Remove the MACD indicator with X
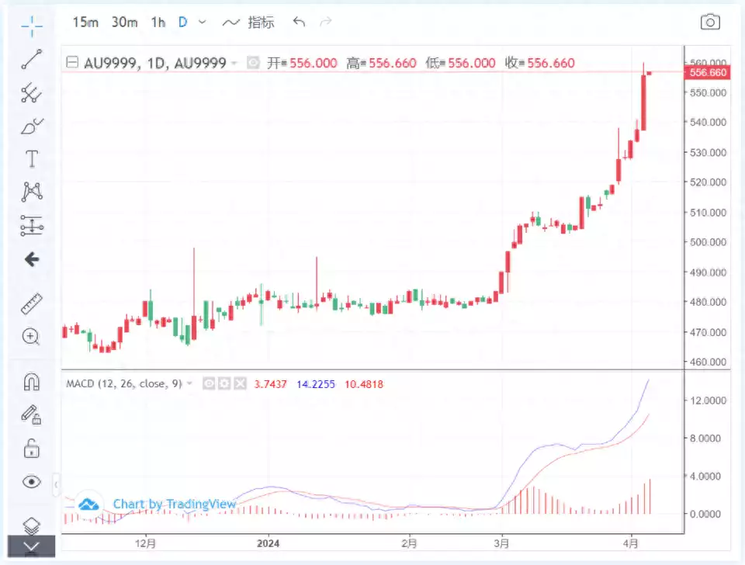745x565 pixels. [x=241, y=383]
